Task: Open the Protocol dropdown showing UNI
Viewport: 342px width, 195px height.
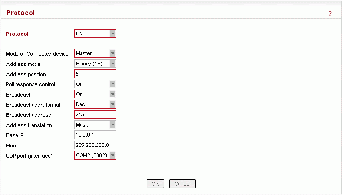Action: tap(95, 33)
